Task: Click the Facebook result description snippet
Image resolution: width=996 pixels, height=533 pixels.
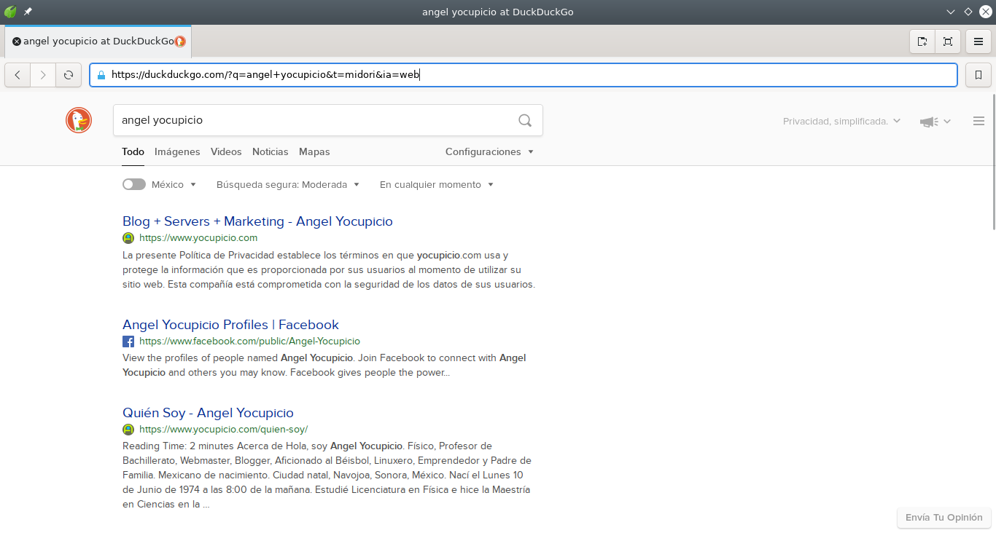Action: 324,366
